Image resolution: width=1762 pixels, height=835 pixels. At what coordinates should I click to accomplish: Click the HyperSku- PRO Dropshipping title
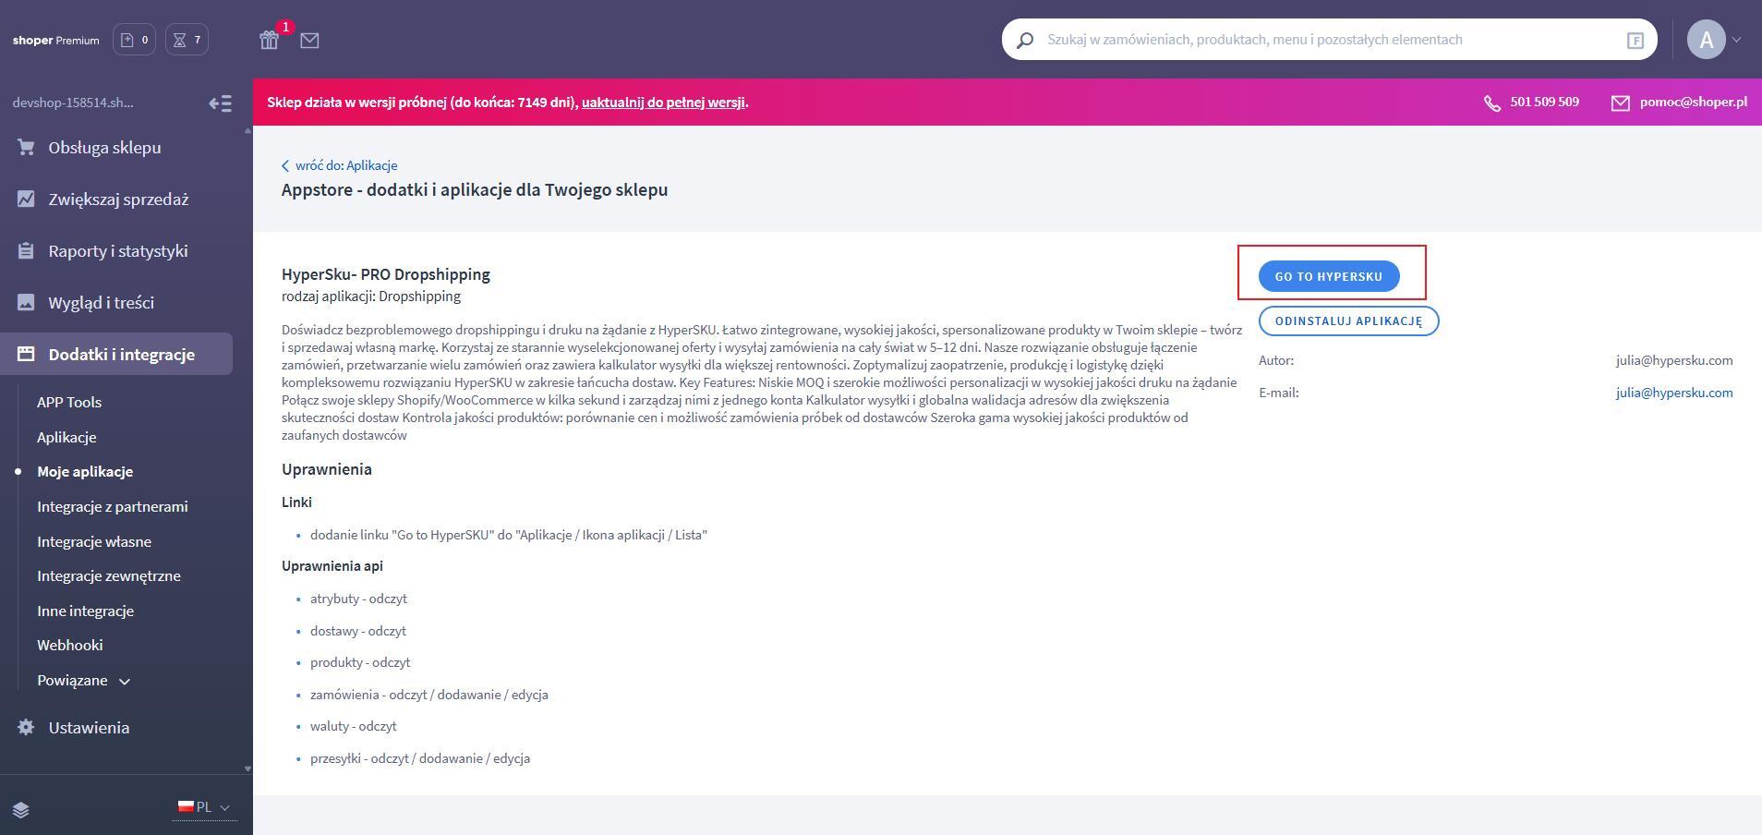[x=386, y=274]
